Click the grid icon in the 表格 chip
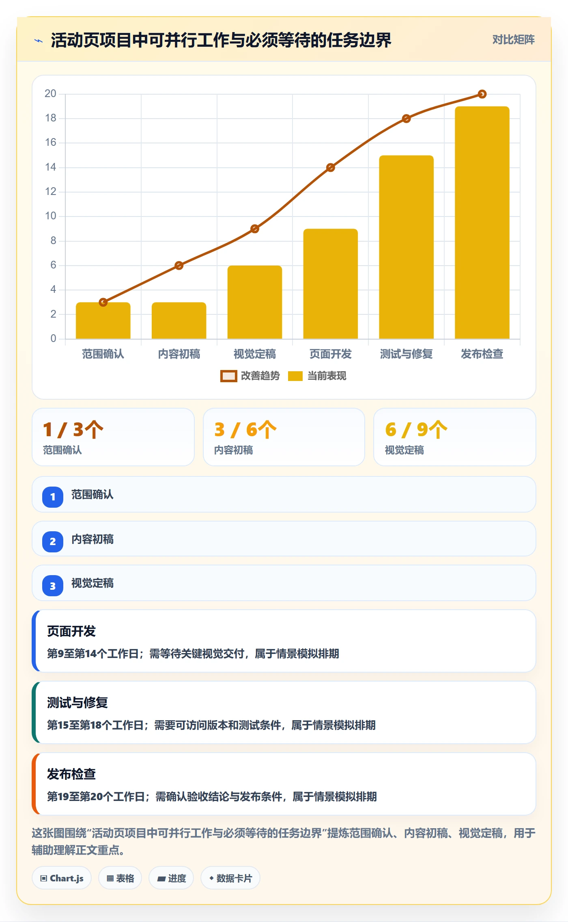 (x=110, y=879)
